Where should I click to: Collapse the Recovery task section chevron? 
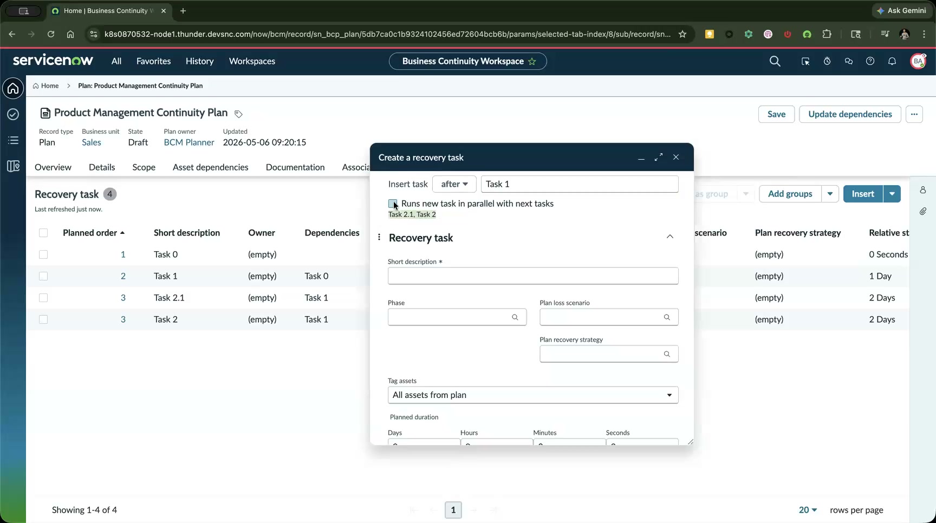(670, 237)
